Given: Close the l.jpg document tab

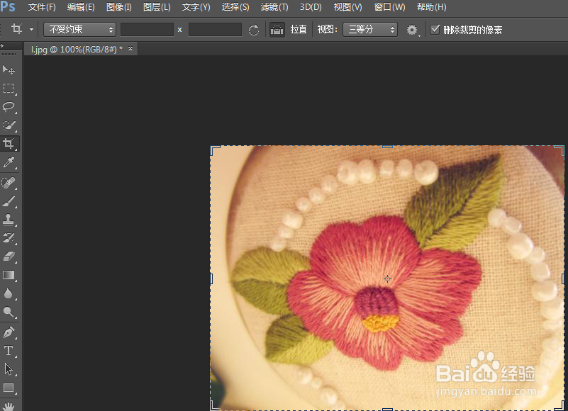Looking at the screenshot, I should [130, 48].
